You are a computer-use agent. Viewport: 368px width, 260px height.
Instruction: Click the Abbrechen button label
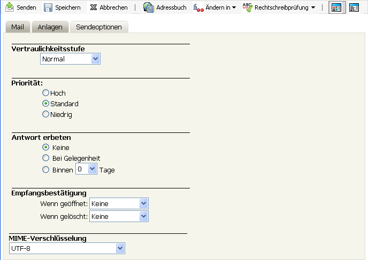click(x=113, y=7)
